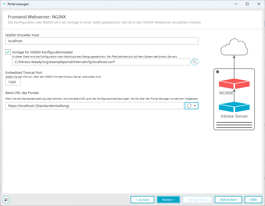Open Hilfe for this dialog
The width and height of the screenshot is (265, 206).
point(253,200)
